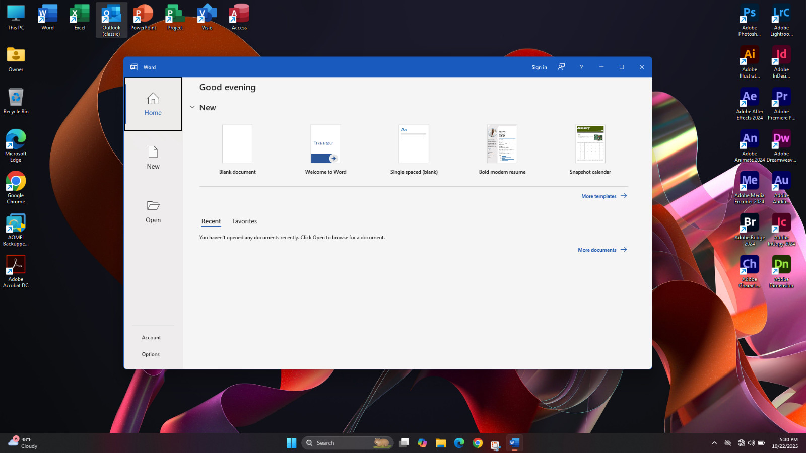Select the Adobe Bridge 2024 shortcut
806x453 pixels.
point(750,230)
